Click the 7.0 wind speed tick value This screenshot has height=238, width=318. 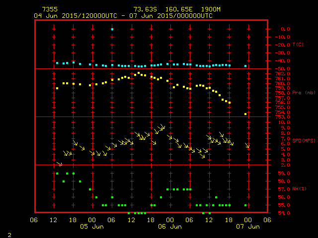tap(285, 139)
